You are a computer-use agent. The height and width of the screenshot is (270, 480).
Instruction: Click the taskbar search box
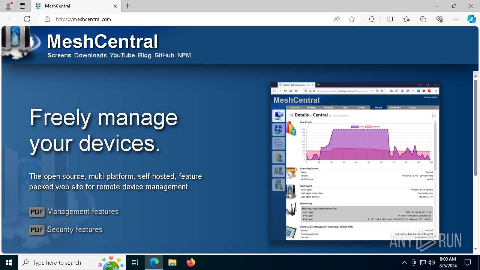(x=71, y=262)
